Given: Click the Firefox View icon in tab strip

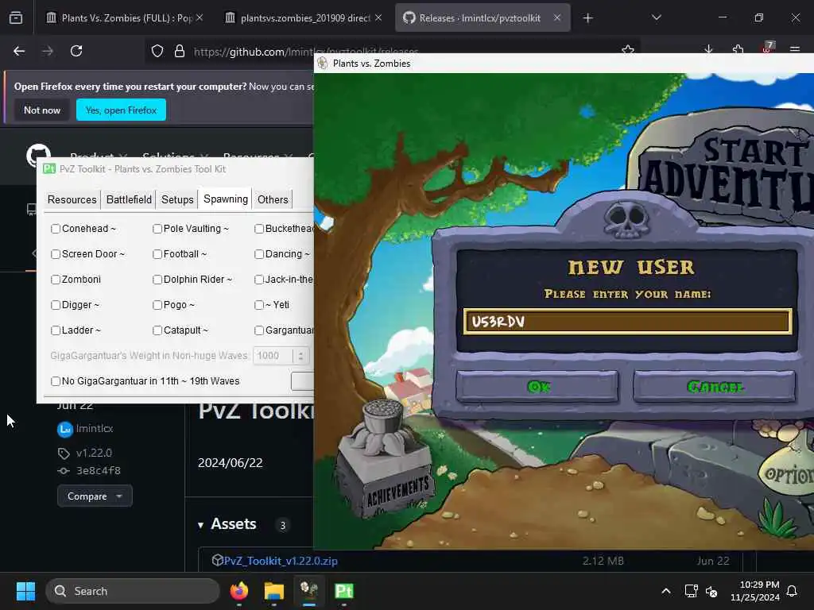Looking at the screenshot, I should (x=16, y=17).
